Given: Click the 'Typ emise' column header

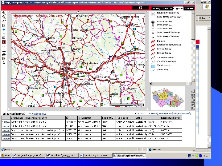Looking at the screenshot, I should click(125, 118).
